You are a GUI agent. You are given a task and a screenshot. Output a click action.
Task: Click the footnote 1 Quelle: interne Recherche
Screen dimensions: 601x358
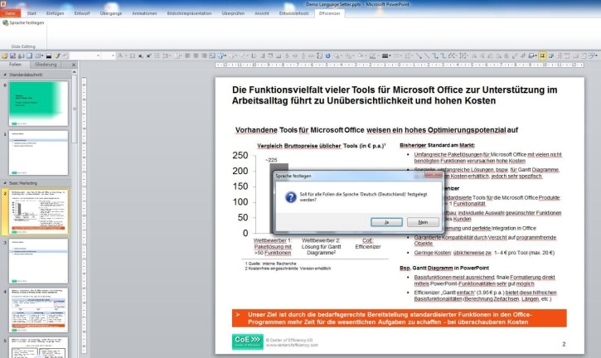[270, 264]
